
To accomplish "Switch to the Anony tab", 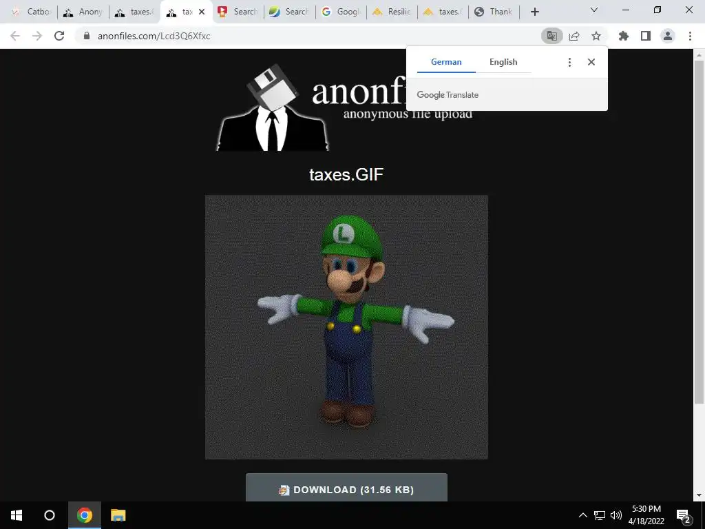I will (83, 12).
